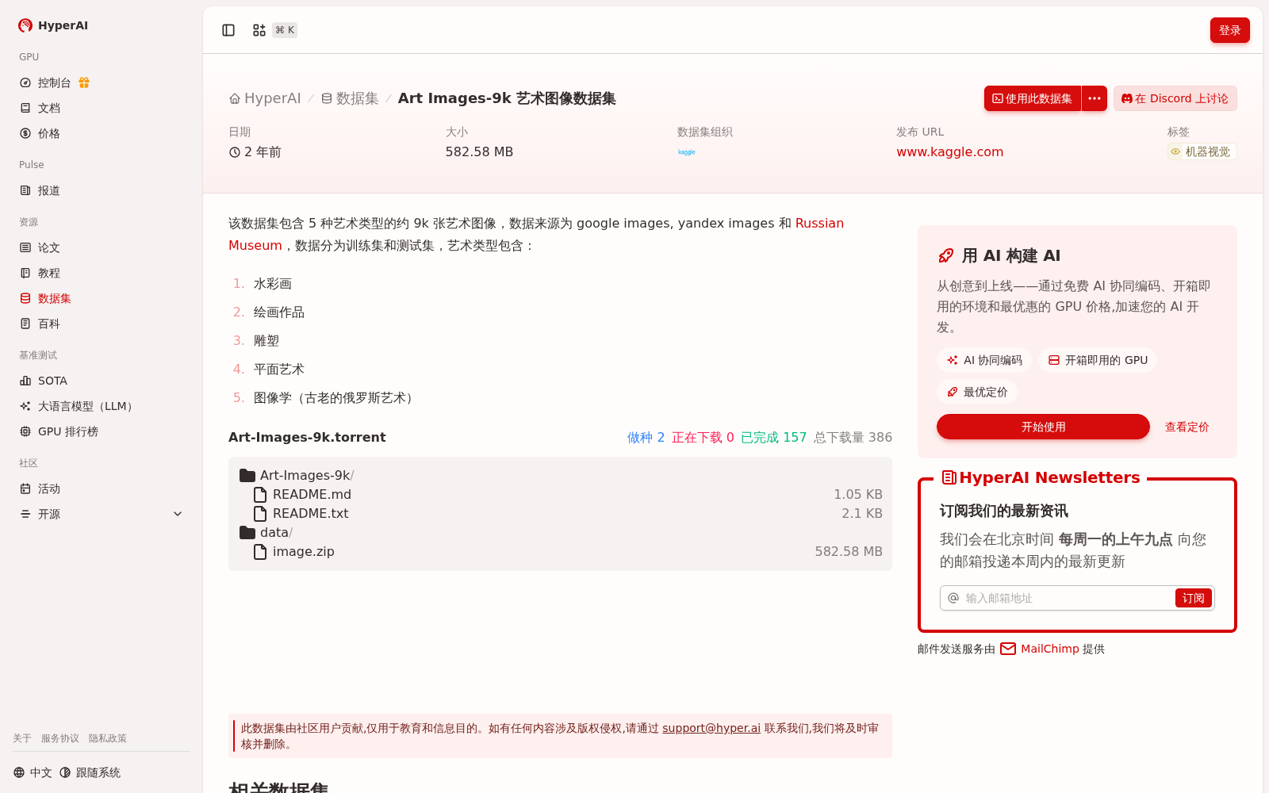This screenshot has height=793, width=1269.
Task: Click the 已完成 157 completed count
Action: (773, 438)
